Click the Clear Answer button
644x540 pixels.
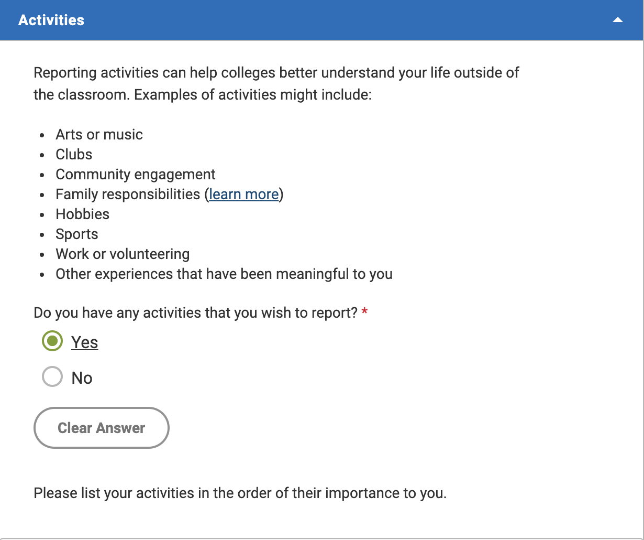point(102,428)
